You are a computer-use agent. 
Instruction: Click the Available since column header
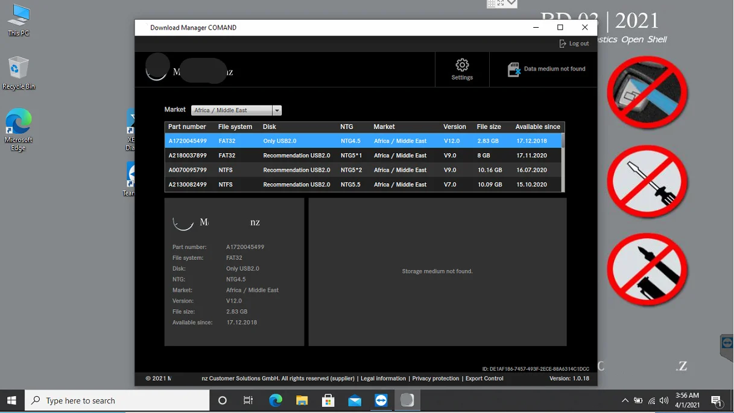tap(538, 127)
